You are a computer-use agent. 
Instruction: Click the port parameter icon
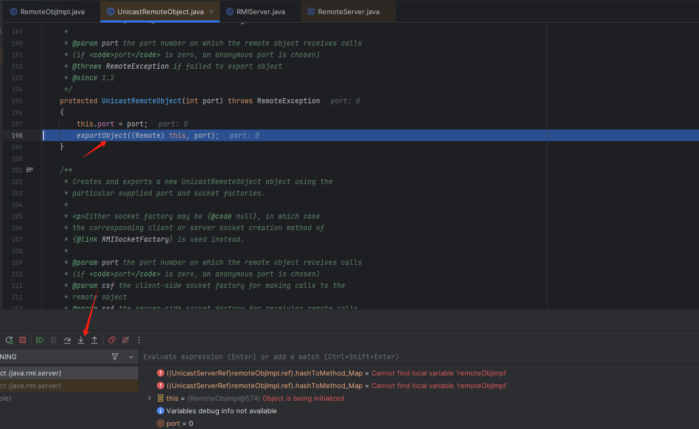(161, 424)
